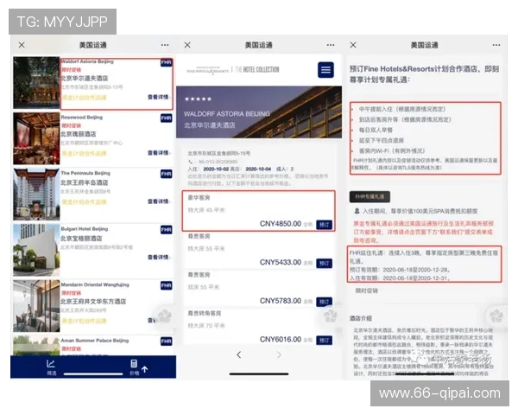Viewport: 518px width, 415px height.
Task: Book the 尊贵转角客房 at CNY6016.00 with 预订
Action: [324, 340]
